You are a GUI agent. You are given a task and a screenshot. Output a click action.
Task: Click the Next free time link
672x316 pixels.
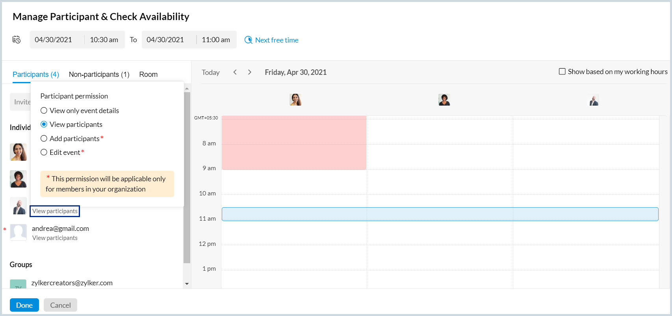pos(277,40)
